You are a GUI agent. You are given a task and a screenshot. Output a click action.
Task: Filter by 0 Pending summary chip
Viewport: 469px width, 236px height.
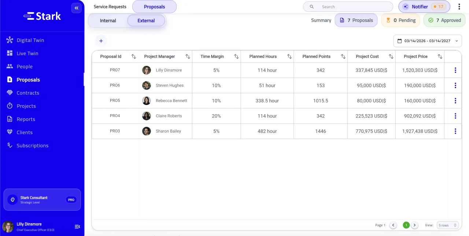coord(400,20)
